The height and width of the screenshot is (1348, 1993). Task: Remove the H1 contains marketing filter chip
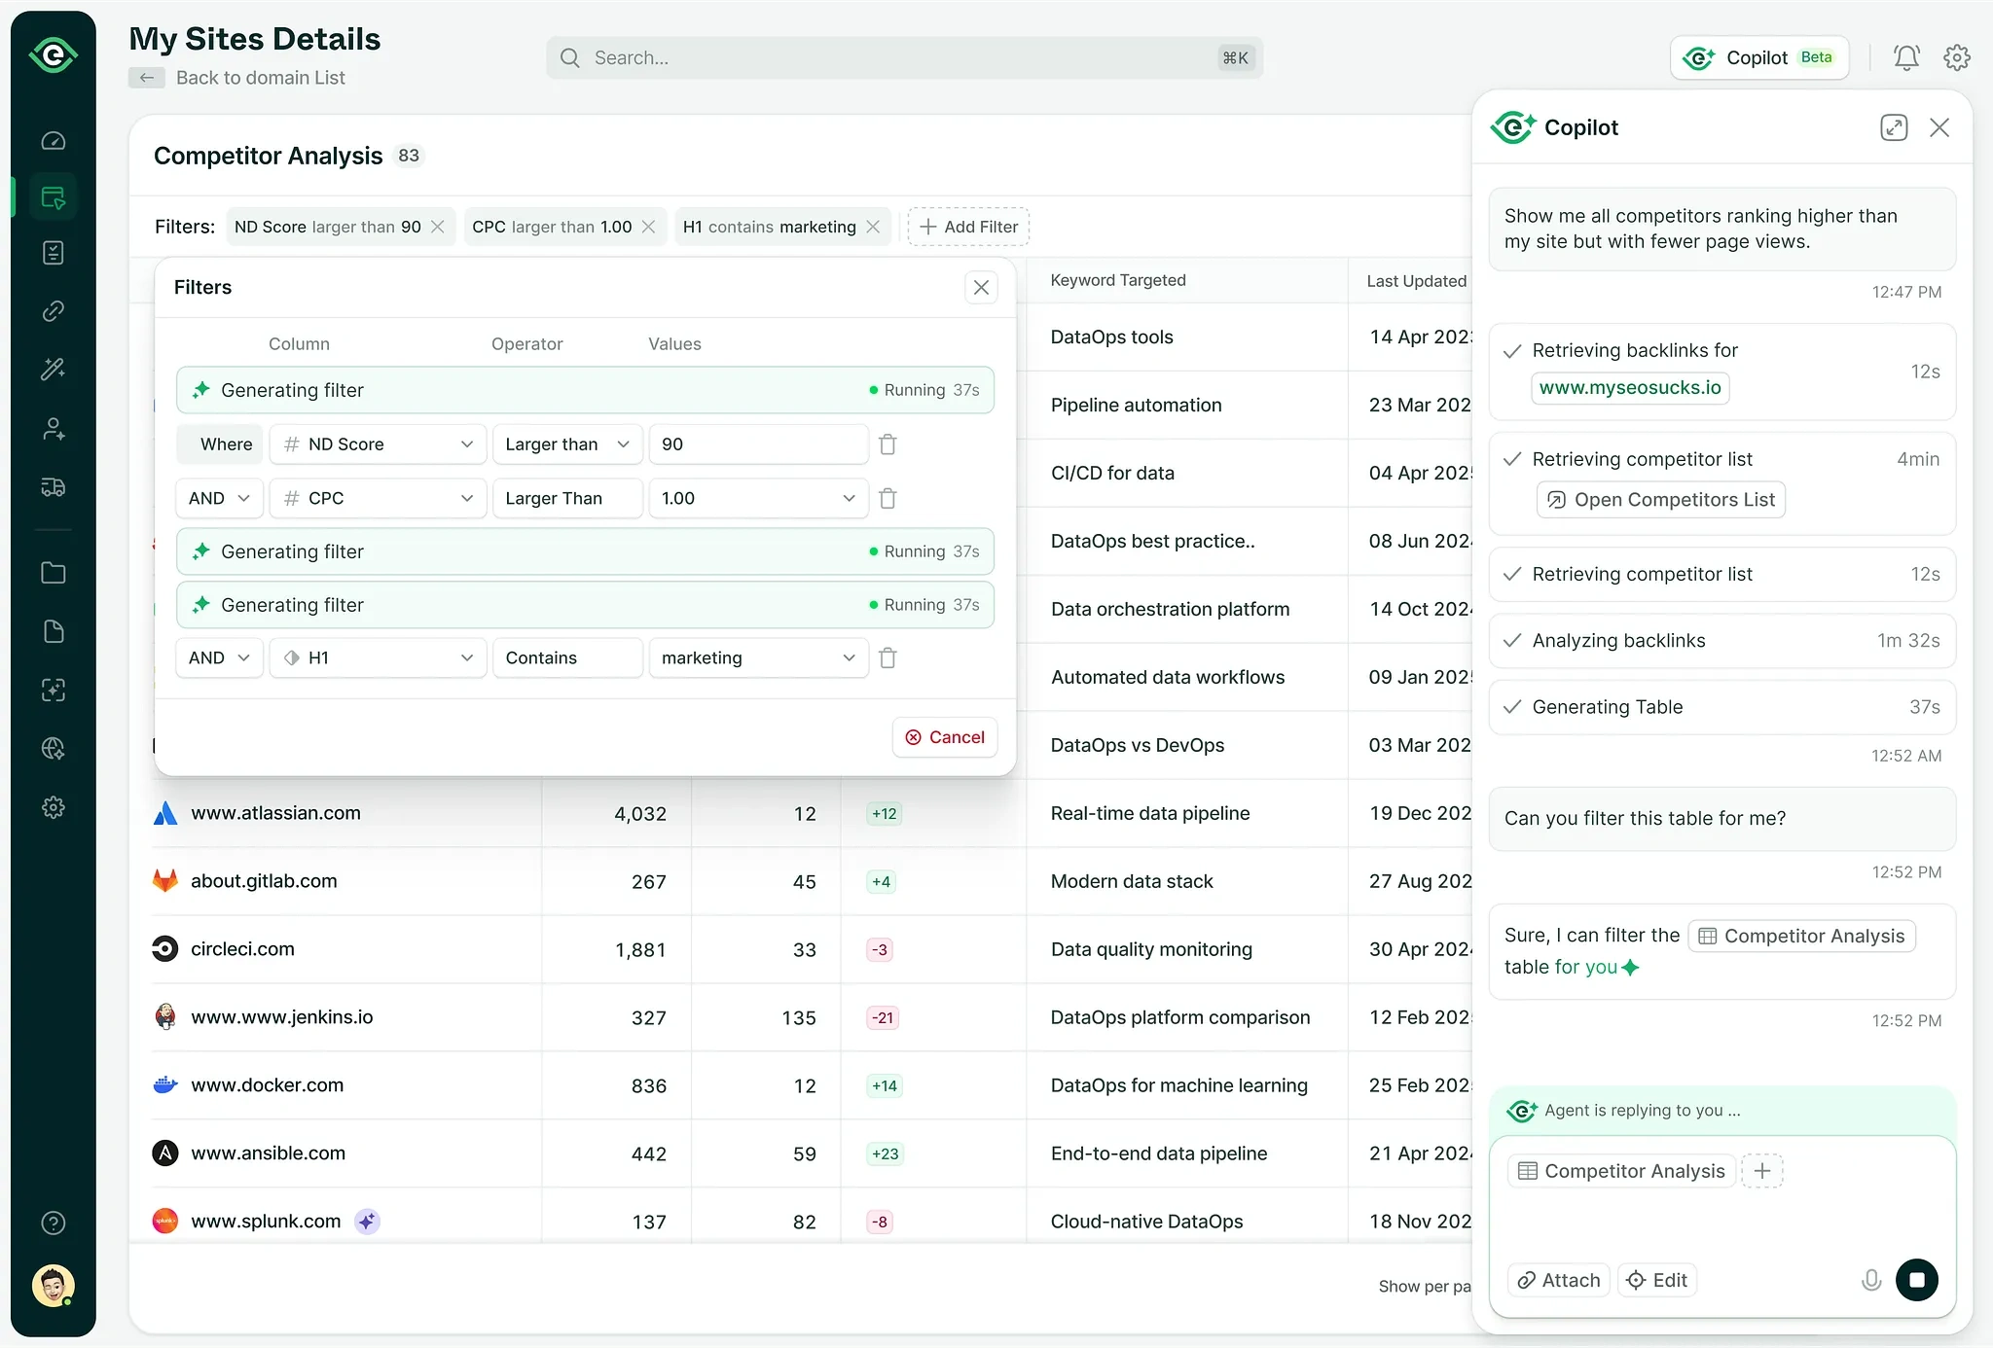[873, 227]
